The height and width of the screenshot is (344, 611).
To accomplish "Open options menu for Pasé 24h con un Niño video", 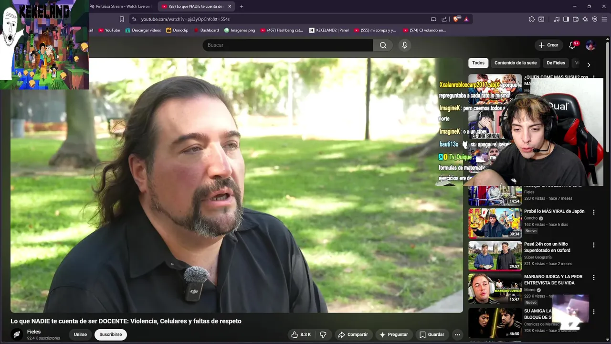I will (x=594, y=245).
